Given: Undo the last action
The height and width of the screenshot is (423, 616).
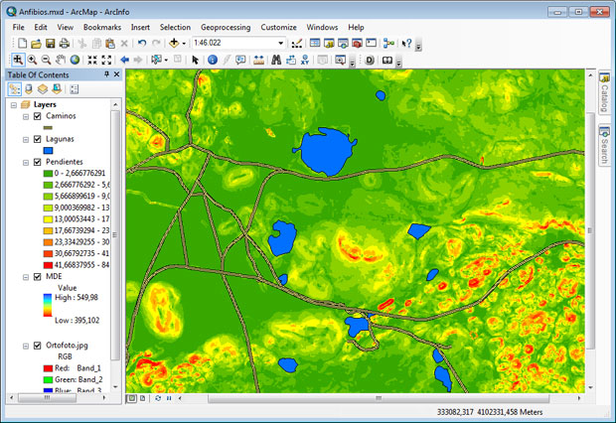Looking at the screenshot, I should (142, 44).
